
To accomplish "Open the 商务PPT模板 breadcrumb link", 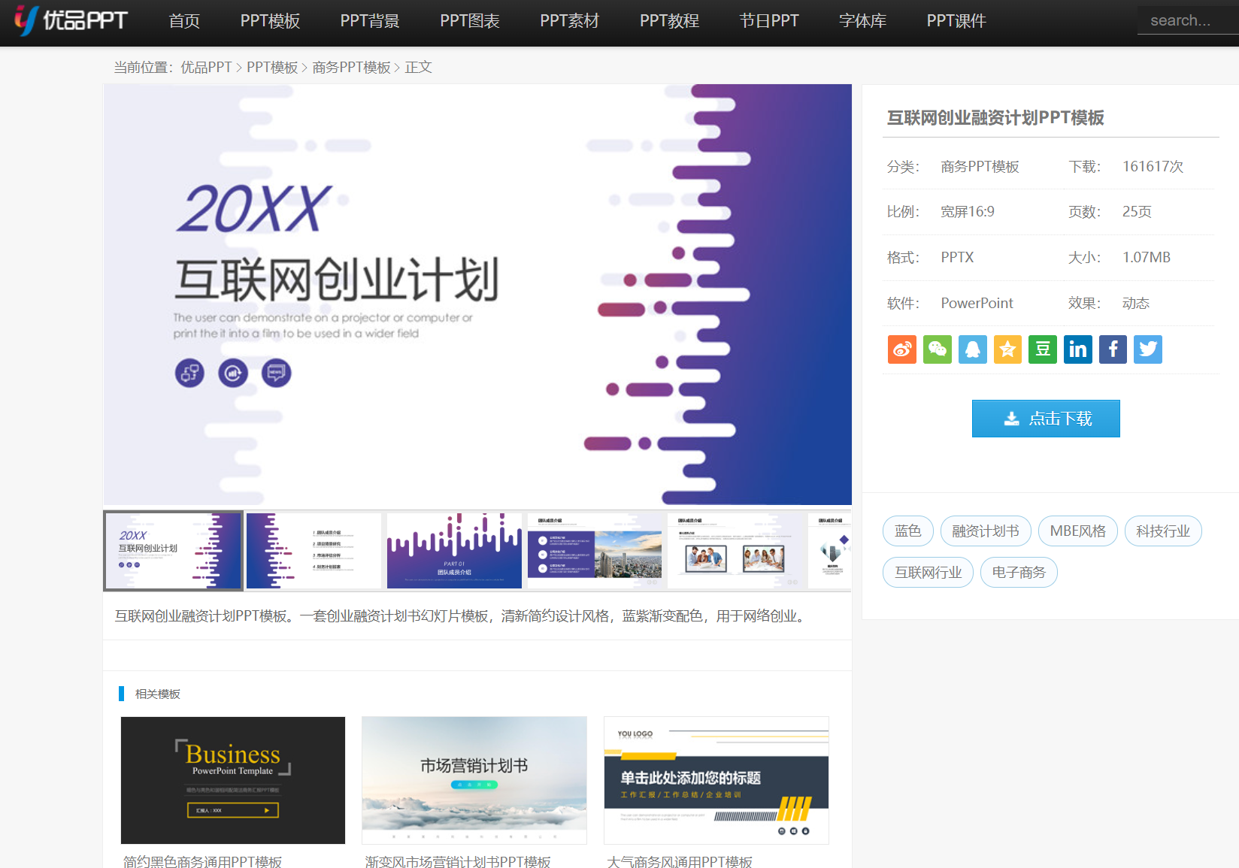I will click(351, 68).
